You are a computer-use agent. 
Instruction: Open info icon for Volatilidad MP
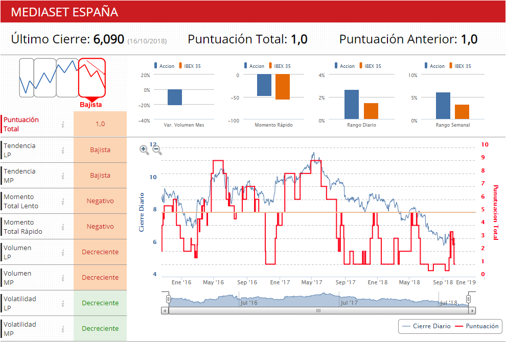click(x=63, y=329)
